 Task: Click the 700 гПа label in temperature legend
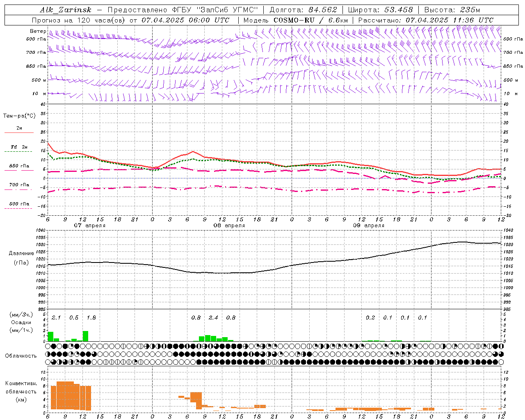[x=19, y=185]
